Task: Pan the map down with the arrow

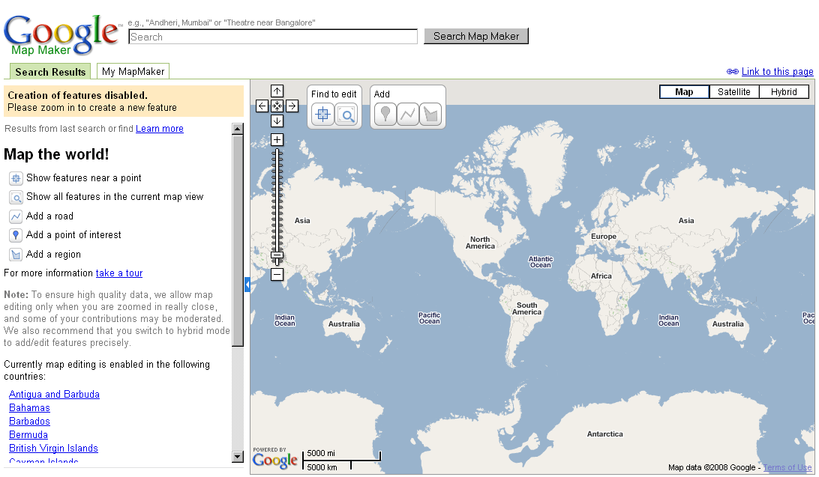Action: tap(277, 121)
